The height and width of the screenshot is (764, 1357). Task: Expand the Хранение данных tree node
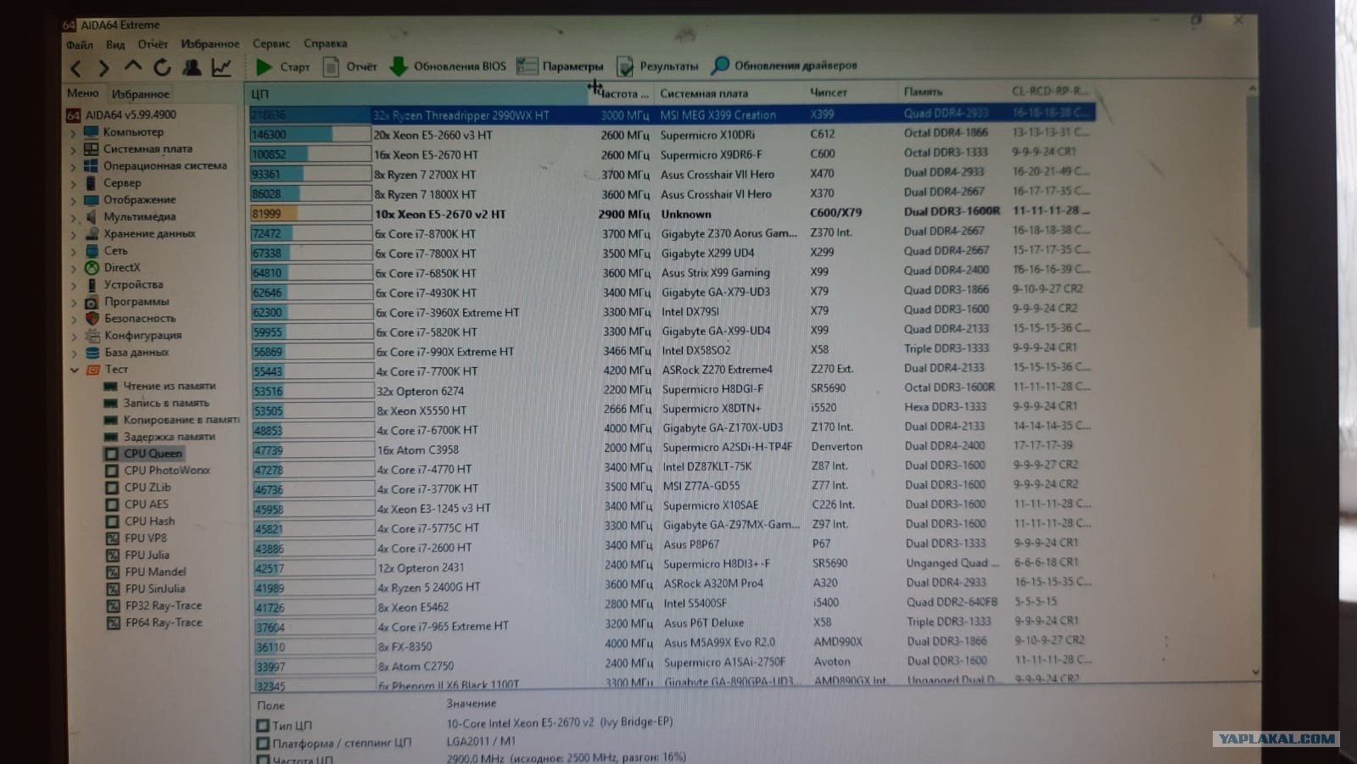tap(73, 234)
